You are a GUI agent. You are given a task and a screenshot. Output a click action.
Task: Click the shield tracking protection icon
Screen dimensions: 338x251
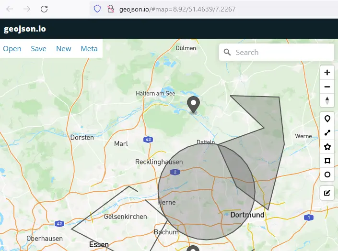click(97, 9)
